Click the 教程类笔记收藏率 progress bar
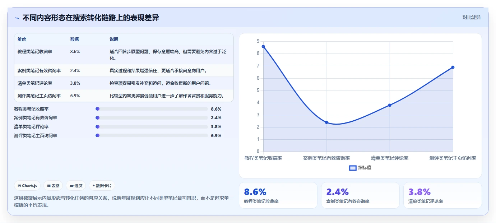 tap(152, 109)
